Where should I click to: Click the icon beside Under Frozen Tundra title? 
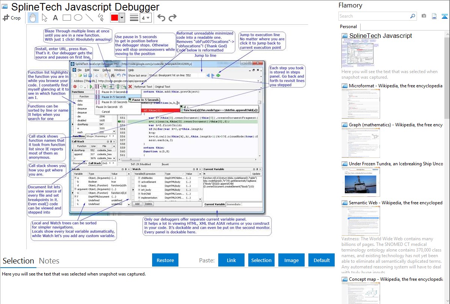344,164
